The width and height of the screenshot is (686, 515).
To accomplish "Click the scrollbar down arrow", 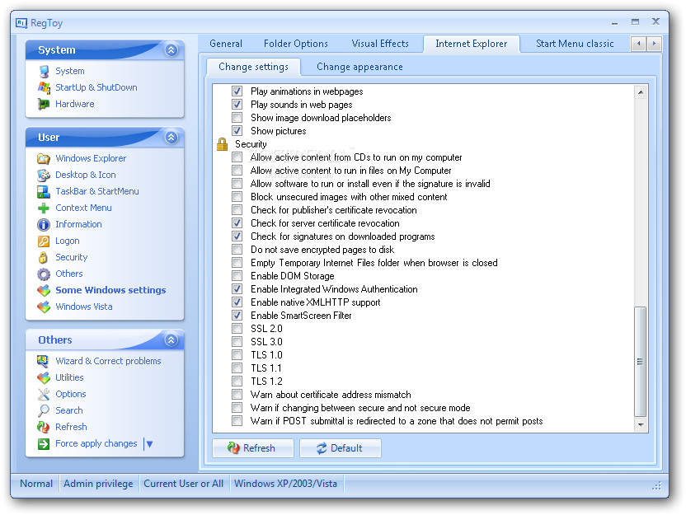I will click(x=641, y=424).
